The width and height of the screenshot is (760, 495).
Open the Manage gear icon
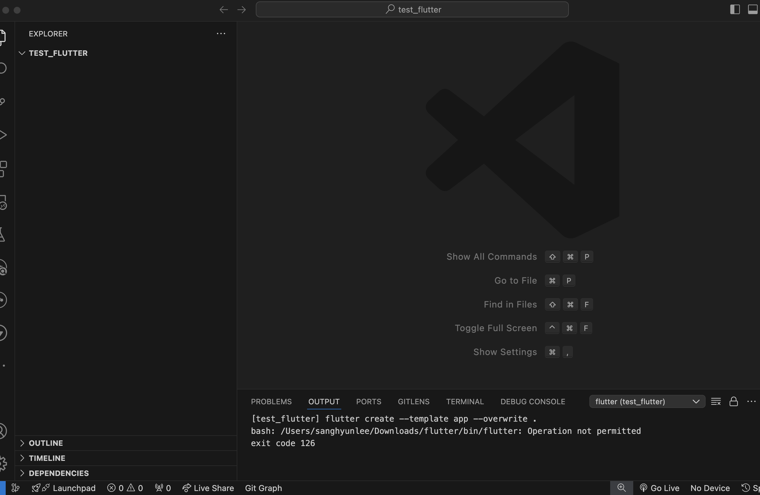click(3, 463)
